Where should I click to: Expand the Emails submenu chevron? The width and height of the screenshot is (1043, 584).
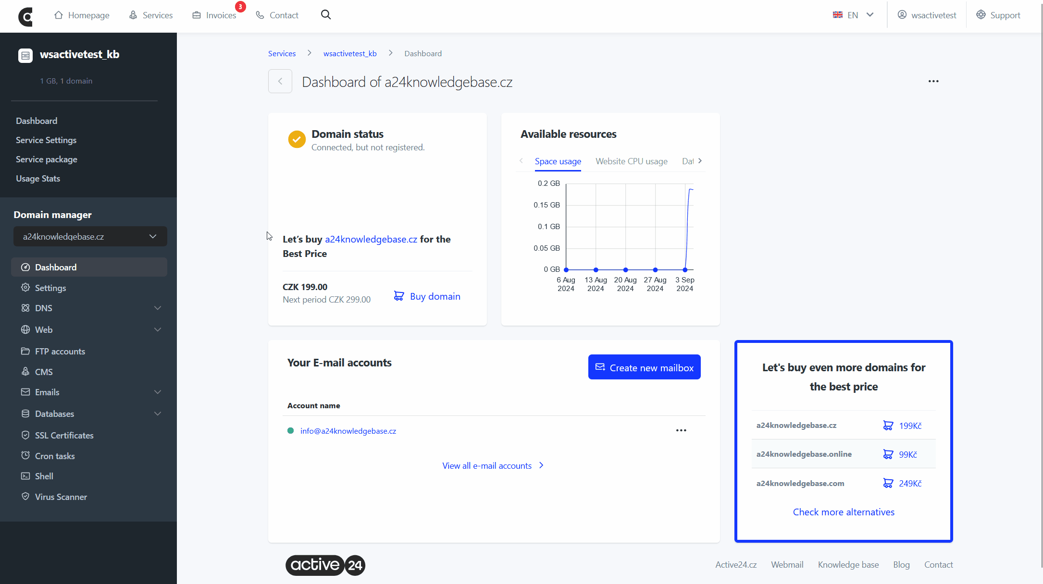point(158,392)
